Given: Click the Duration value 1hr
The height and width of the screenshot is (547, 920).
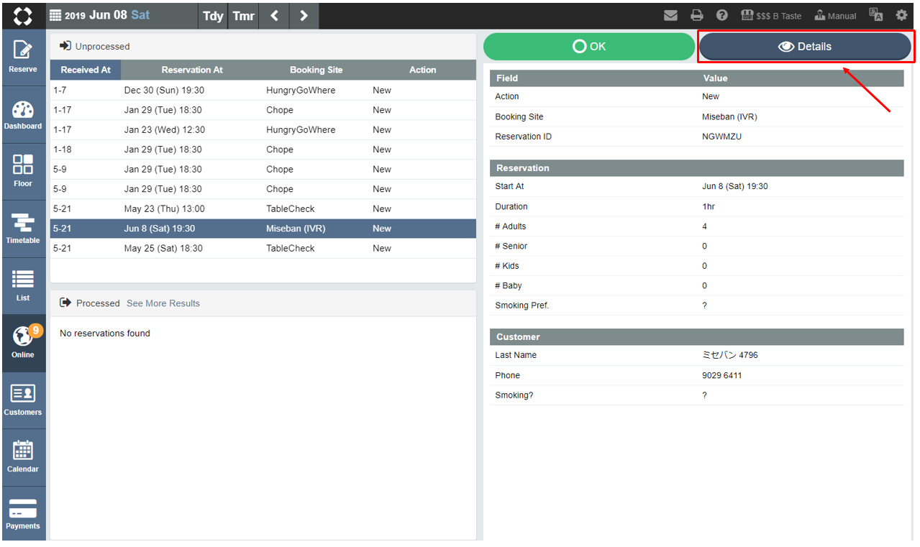Looking at the screenshot, I should (709, 206).
